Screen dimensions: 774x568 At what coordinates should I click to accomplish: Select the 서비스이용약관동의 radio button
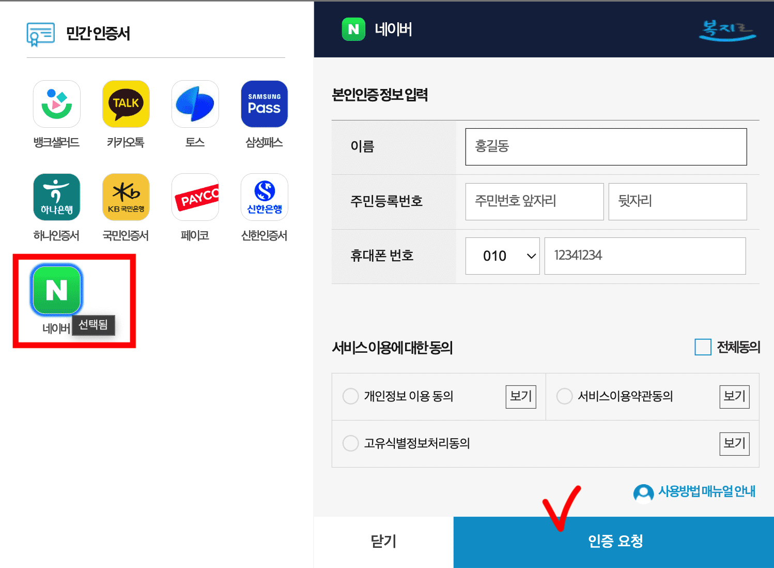point(564,396)
